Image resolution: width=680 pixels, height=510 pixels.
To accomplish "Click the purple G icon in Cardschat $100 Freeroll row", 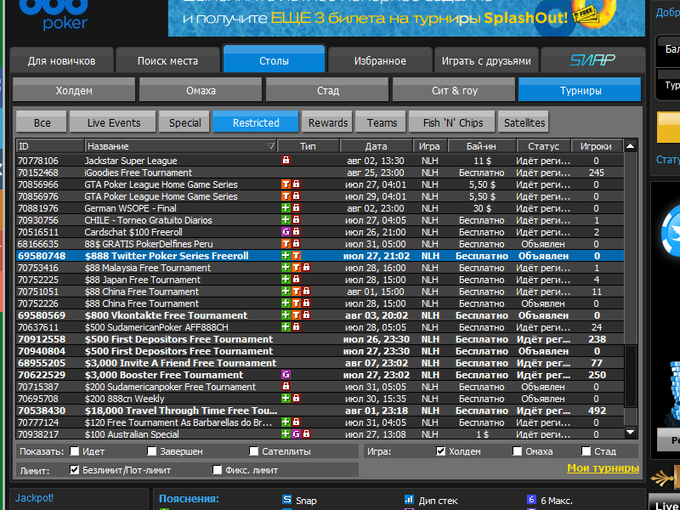I will click(x=286, y=231).
